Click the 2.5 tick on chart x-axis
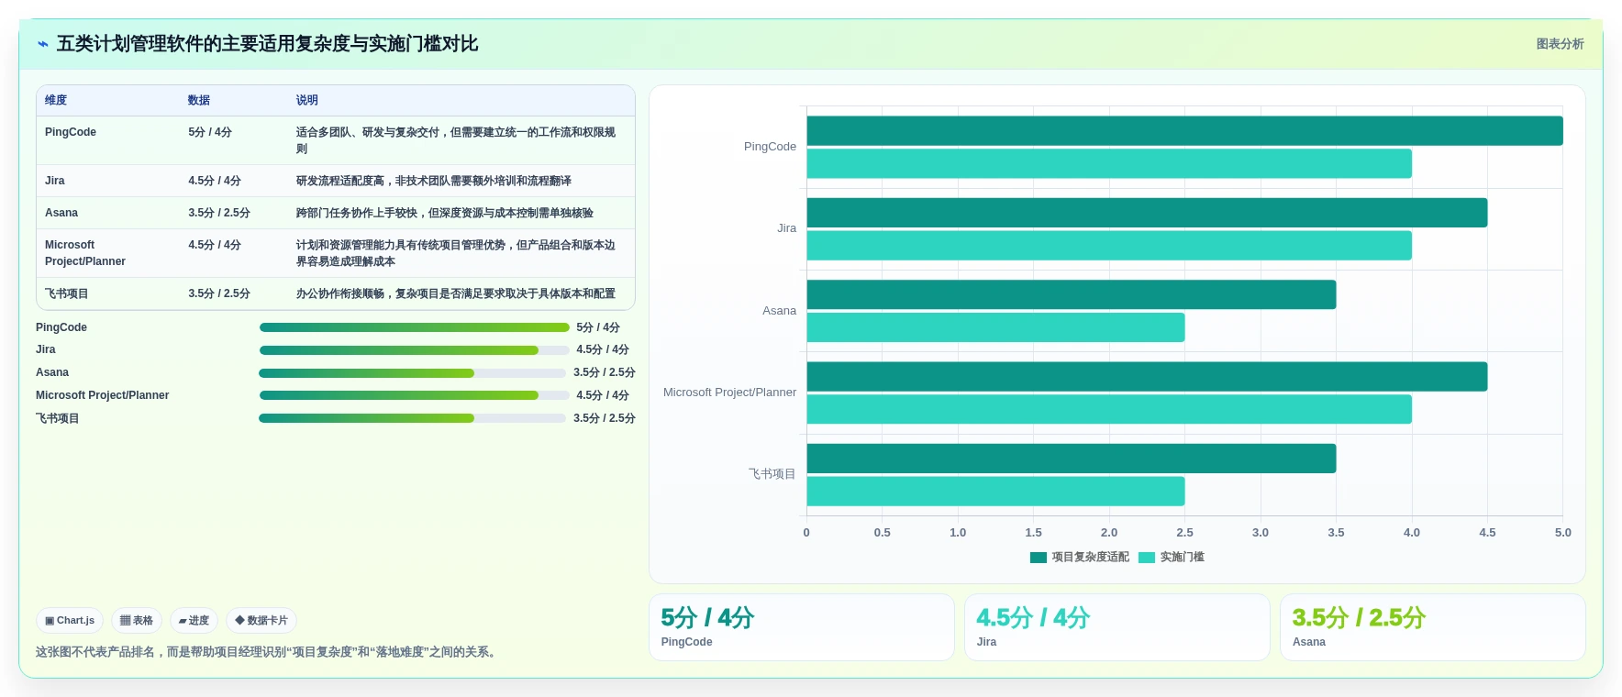The image size is (1622, 697). (x=1184, y=533)
